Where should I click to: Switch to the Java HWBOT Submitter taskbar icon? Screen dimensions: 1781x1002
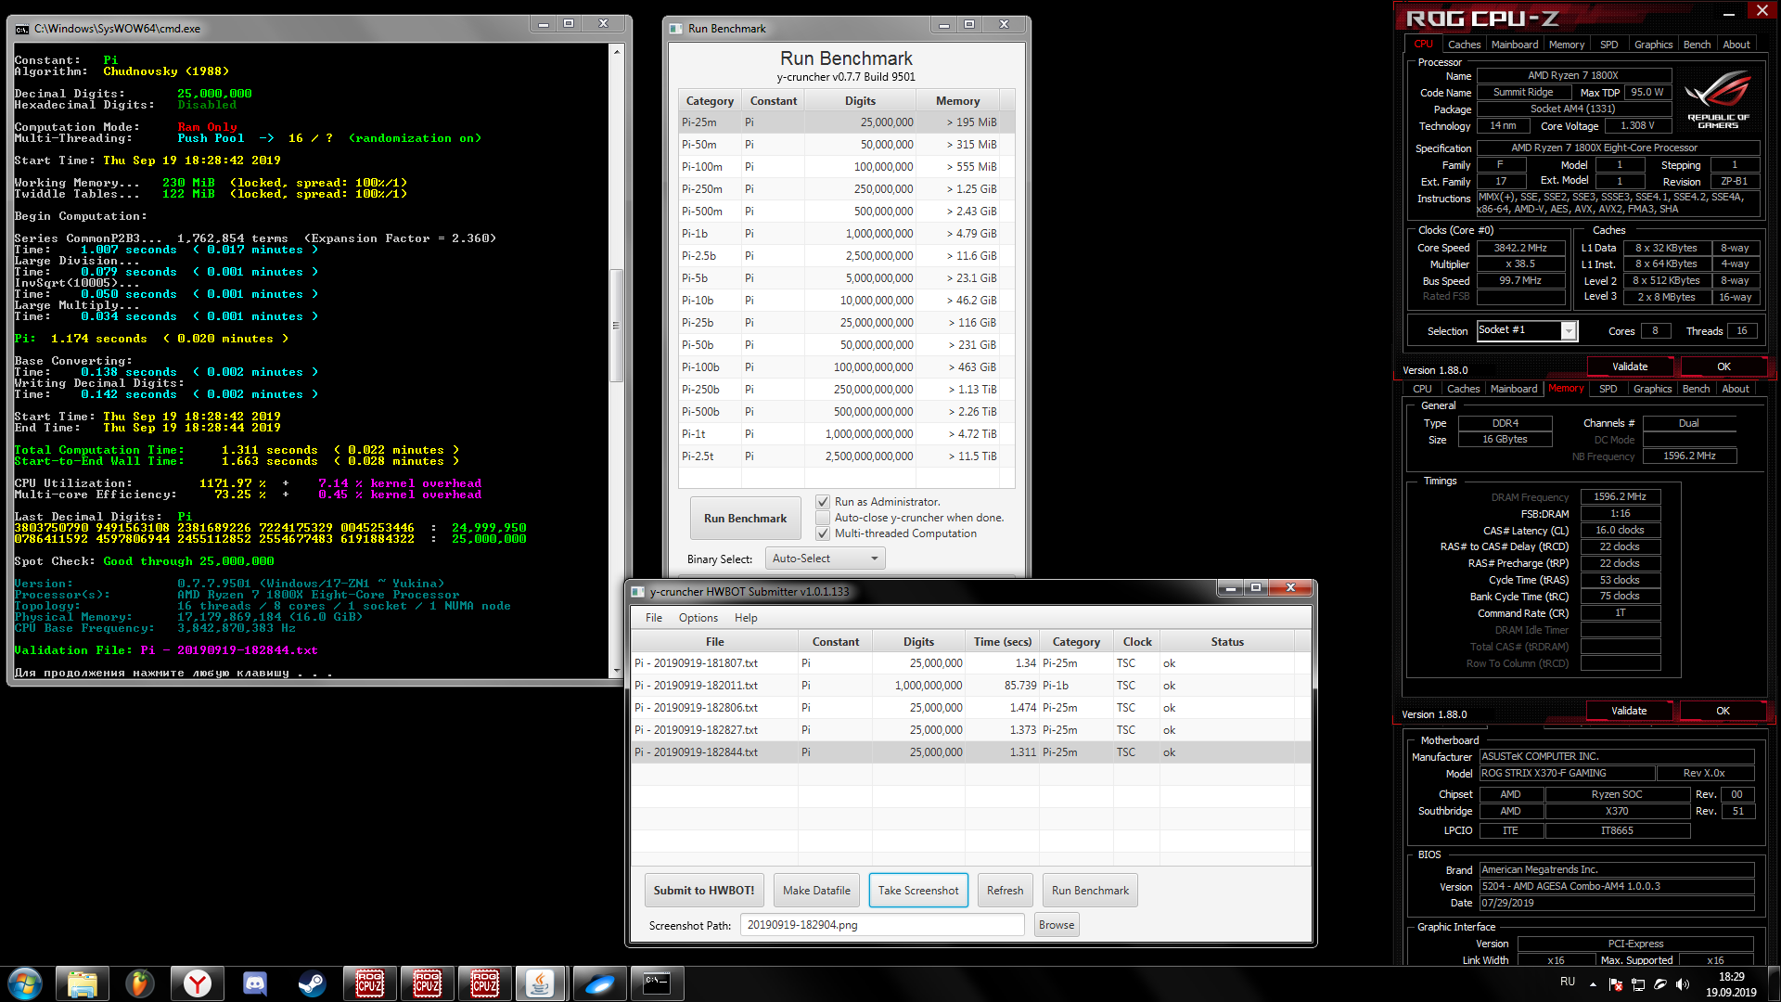click(541, 983)
